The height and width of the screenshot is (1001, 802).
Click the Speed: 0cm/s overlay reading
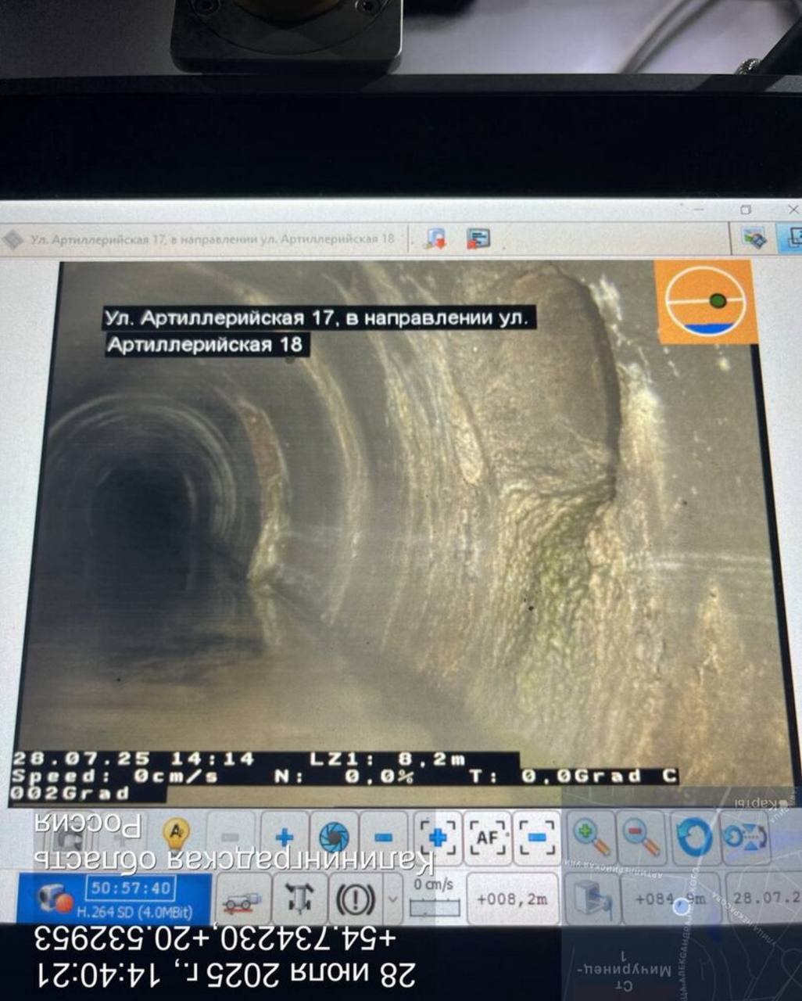114,777
